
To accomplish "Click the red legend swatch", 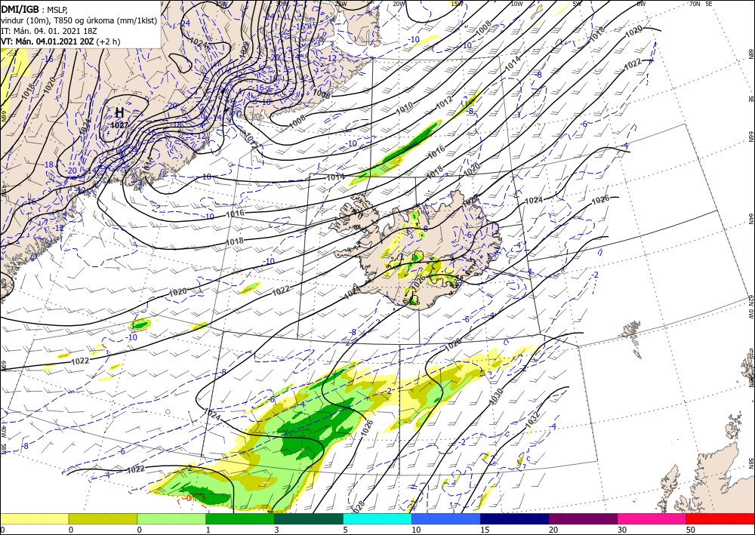I will [x=720, y=518].
